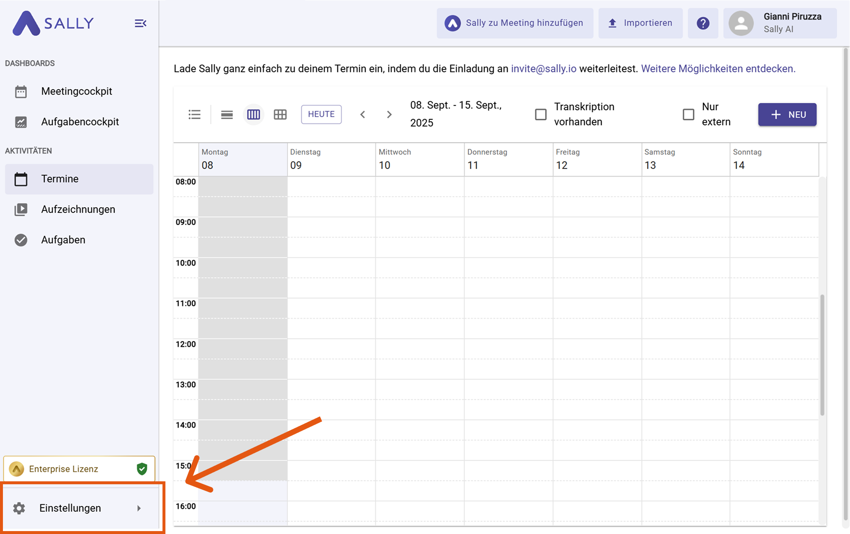850x534 pixels.
Task: Collapse the sidebar with the menu icon
Action: 140,23
